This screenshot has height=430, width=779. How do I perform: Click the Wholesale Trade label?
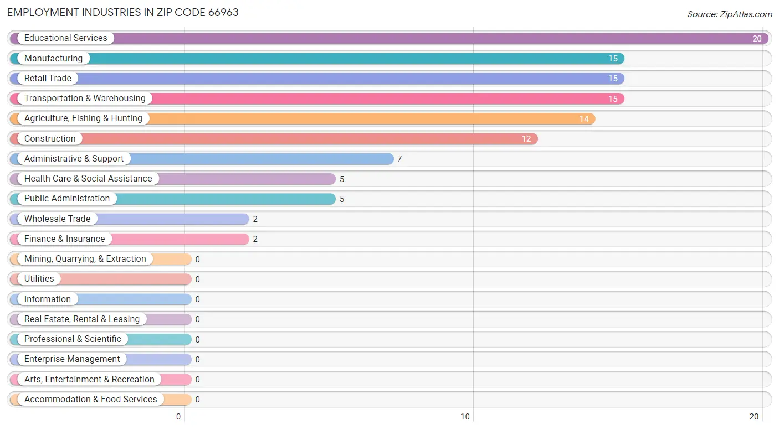point(57,219)
